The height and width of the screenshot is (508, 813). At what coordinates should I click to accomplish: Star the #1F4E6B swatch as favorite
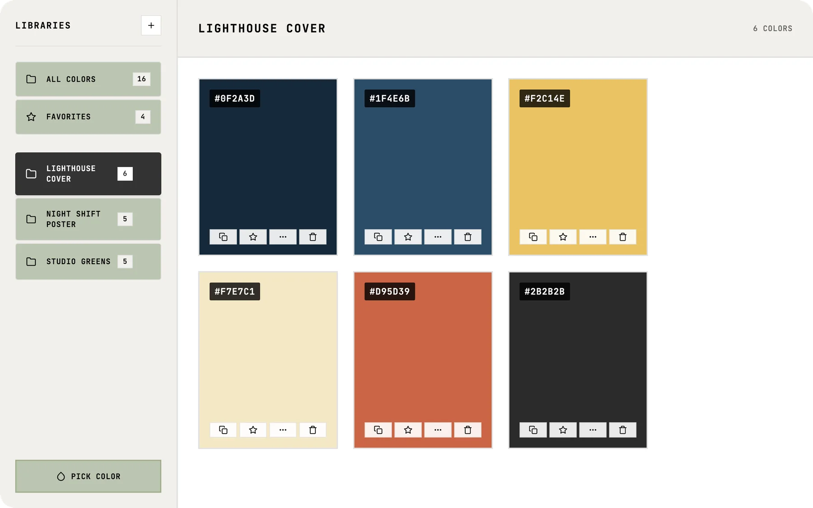[x=408, y=237]
